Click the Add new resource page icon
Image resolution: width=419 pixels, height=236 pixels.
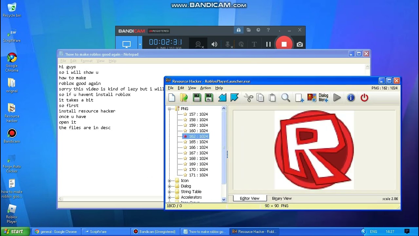coord(300,97)
